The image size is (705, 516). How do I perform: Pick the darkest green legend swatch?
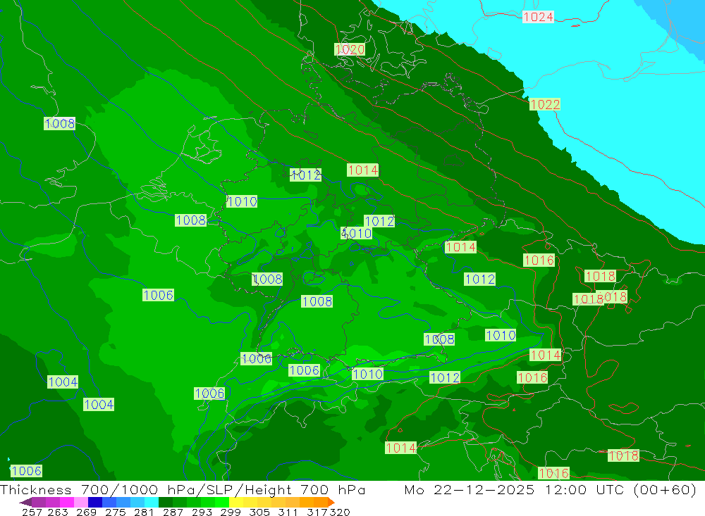click(x=166, y=502)
